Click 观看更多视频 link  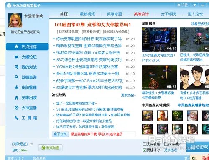200,23
